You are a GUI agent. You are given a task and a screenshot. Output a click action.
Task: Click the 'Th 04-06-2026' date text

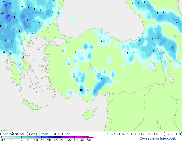pos(121,134)
